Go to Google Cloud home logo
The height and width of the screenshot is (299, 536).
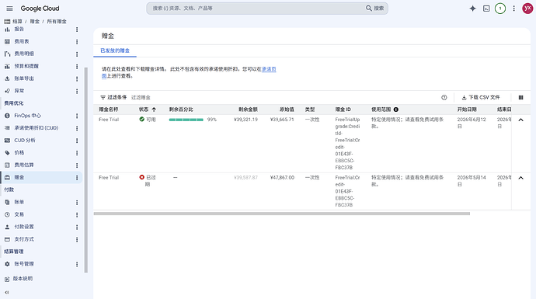tap(40, 9)
